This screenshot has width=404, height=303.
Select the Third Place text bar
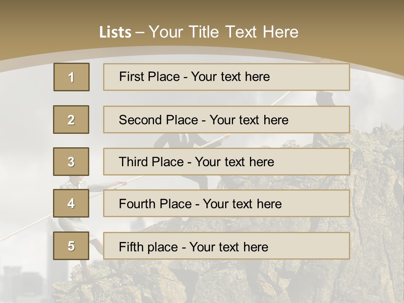click(x=226, y=162)
